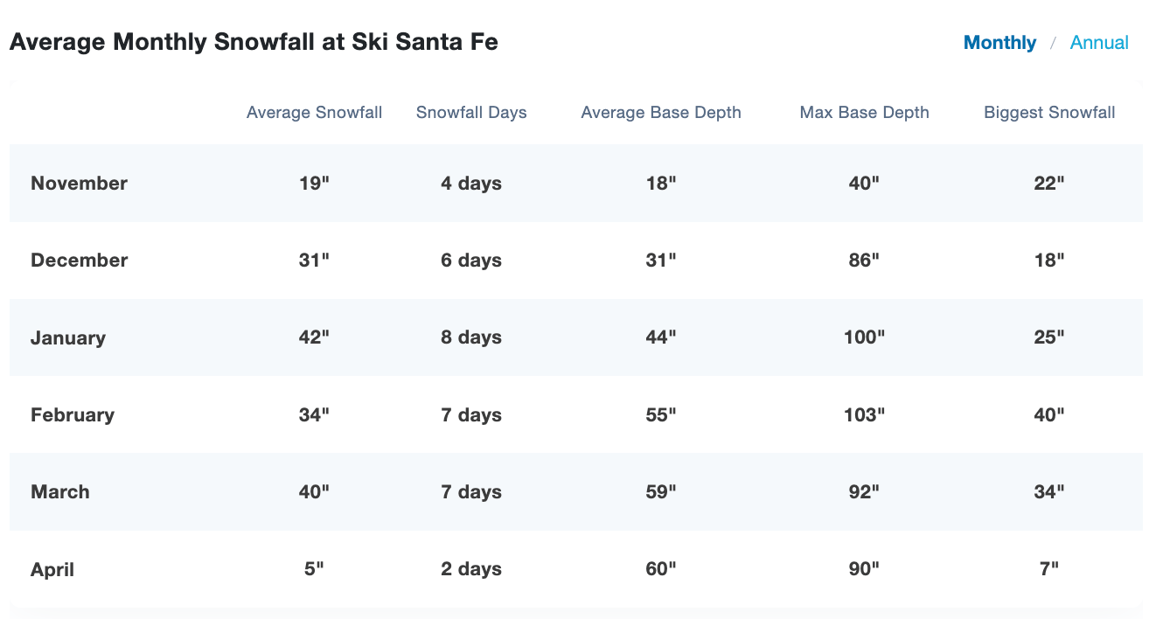Click the Snowfall Days column header
This screenshot has width=1156, height=619.
coord(471,112)
